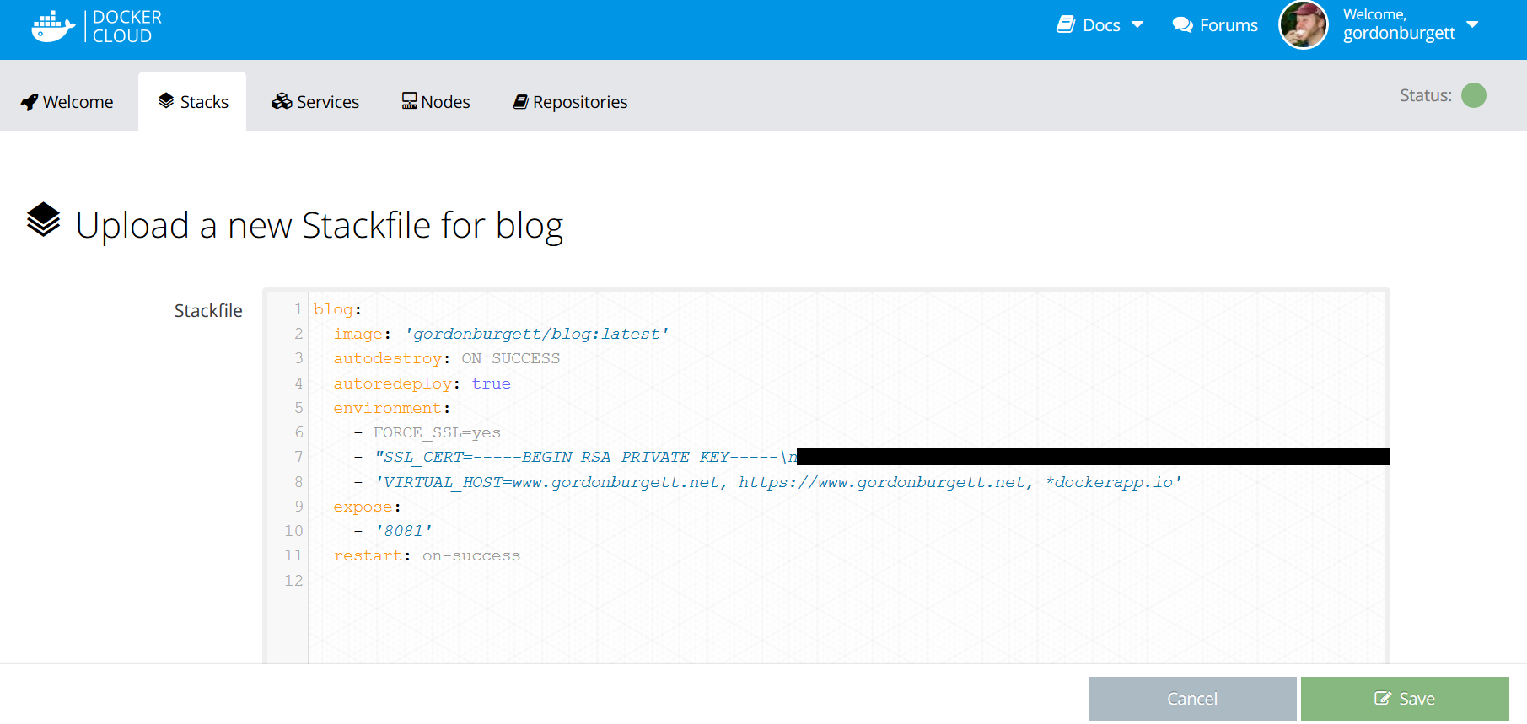The height and width of the screenshot is (724, 1527).
Task: Click the green Status indicator circle
Action: [1474, 95]
